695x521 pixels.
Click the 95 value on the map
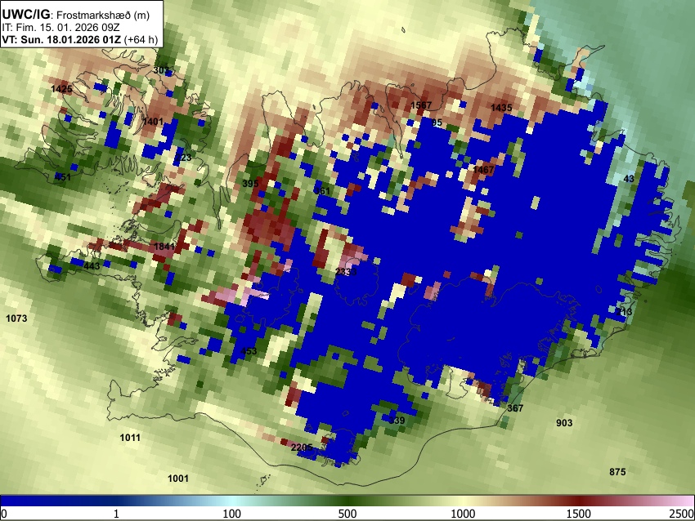click(437, 122)
